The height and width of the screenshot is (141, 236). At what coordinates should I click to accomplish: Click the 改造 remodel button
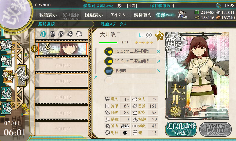(215, 130)
